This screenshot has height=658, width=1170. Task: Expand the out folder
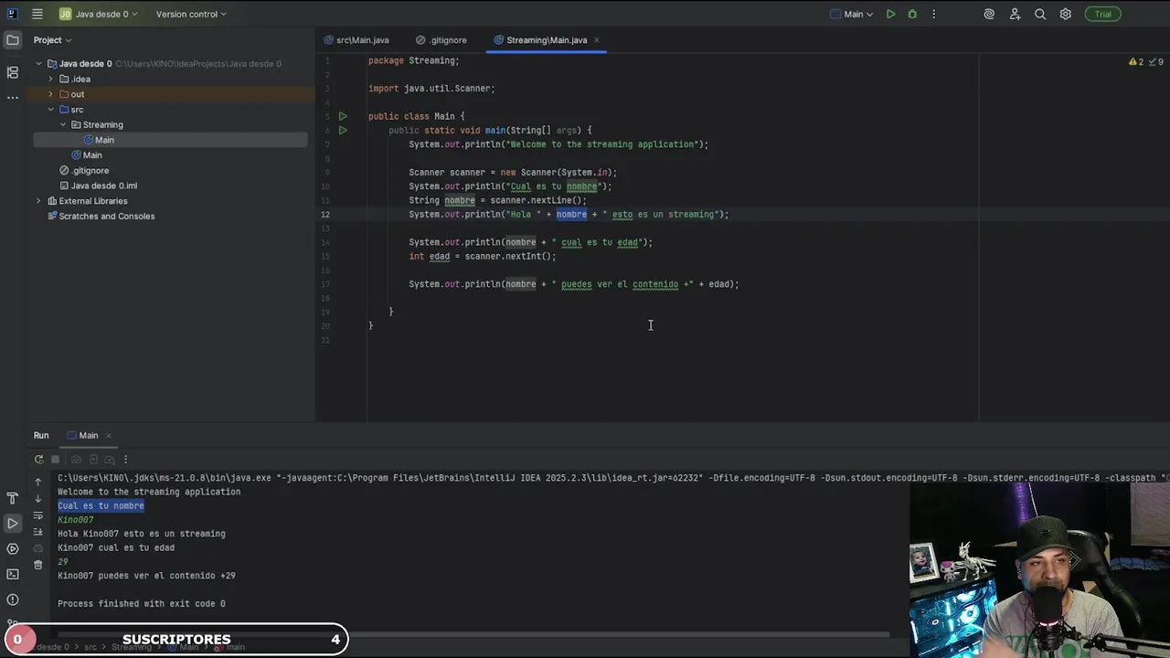(50, 94)
